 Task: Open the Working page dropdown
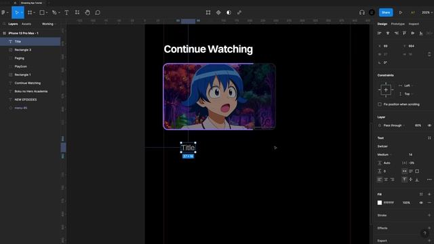pyautogui.click(x=49, y=24)
